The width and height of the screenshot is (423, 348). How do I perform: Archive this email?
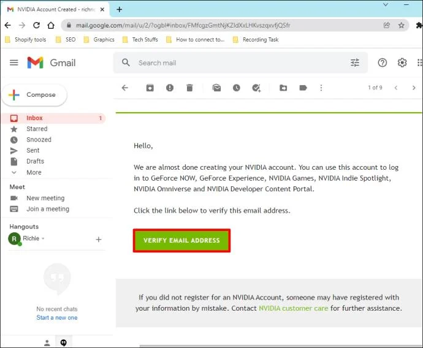click(150, 88)
